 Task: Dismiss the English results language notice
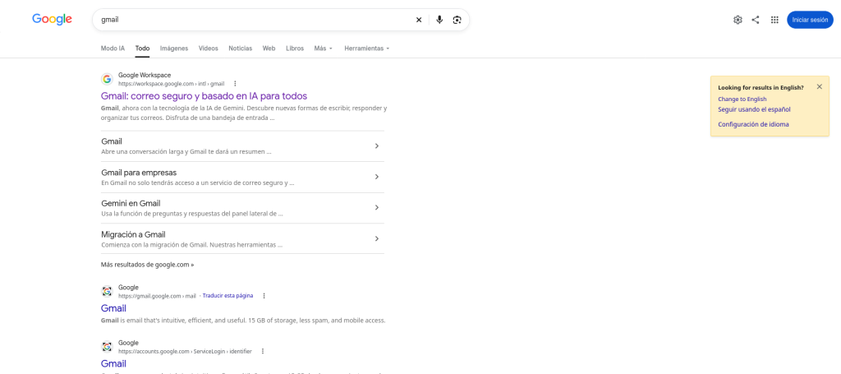pyautogui.click(x=819, y=86)
